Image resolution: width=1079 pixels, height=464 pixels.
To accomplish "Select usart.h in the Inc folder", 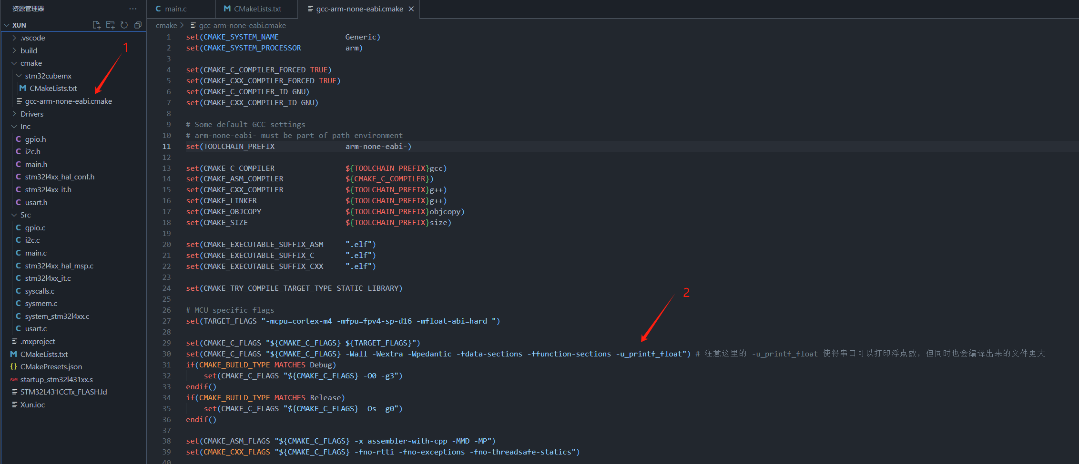I will (x=36, y=202).
